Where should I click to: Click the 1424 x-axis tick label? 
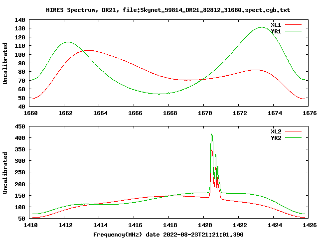tap(275, 225)
